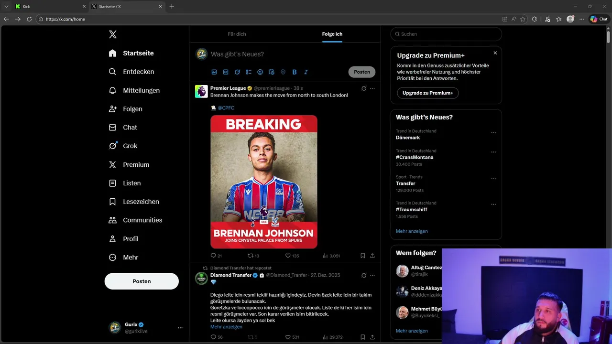Switch to the Für dich tab
The image size is (612, 344).
click(x=237, y=34)
